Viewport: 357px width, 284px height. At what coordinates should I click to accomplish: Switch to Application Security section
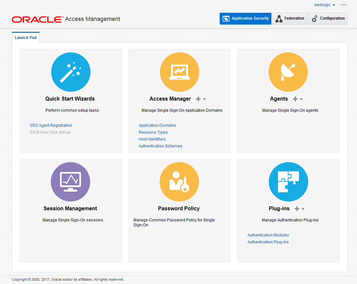point(246,18)
